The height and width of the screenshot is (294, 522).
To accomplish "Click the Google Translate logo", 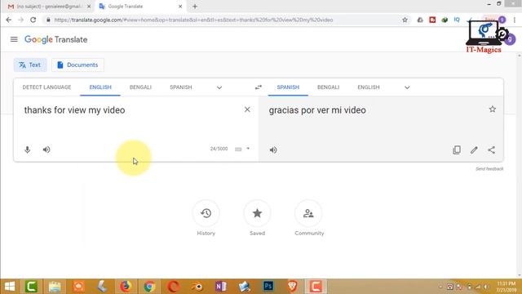I will coord(56,40).
